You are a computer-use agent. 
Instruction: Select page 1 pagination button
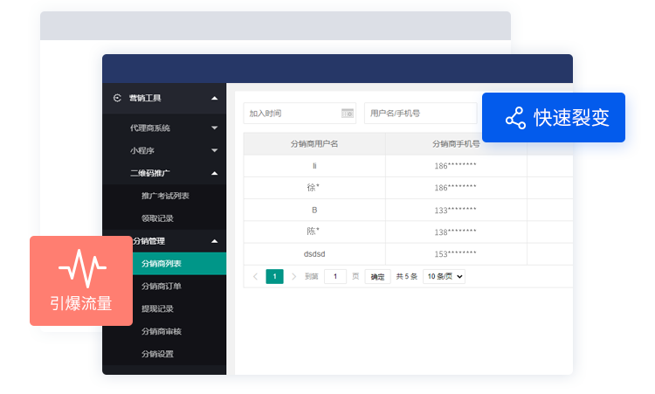click(275, 277)
